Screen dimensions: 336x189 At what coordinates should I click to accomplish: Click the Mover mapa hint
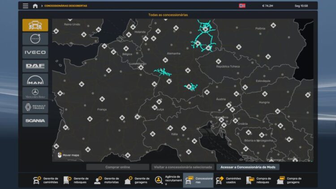coord(69,155)
